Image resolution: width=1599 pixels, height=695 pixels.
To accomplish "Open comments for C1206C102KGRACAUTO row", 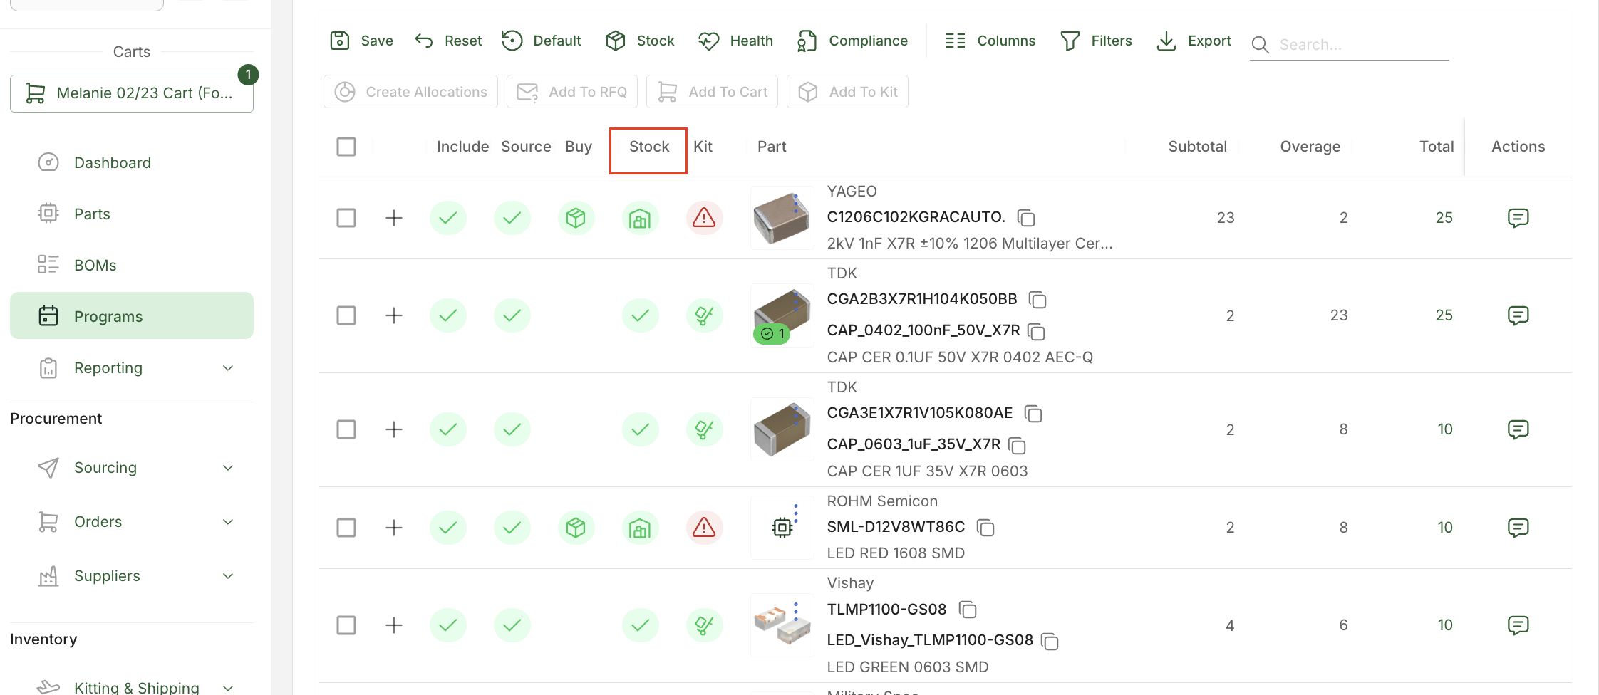I will [1518, 218].
